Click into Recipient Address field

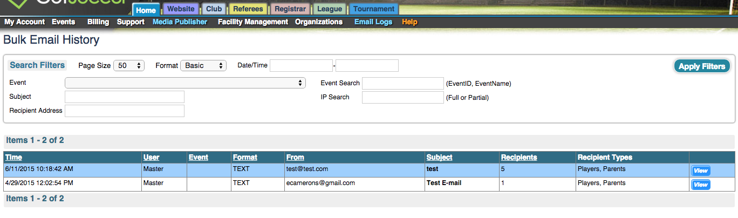pos(125,111)
